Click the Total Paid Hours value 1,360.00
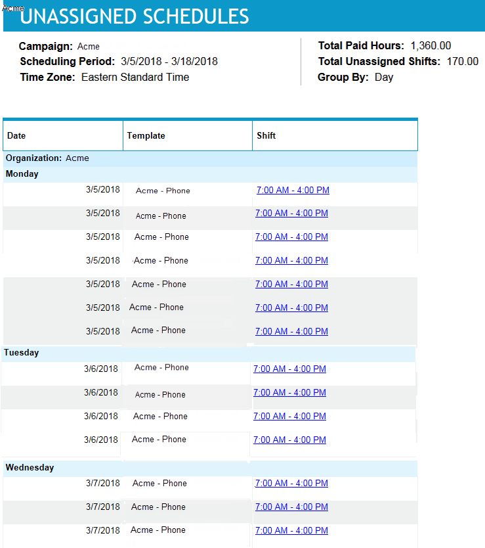 click(431, 46)
